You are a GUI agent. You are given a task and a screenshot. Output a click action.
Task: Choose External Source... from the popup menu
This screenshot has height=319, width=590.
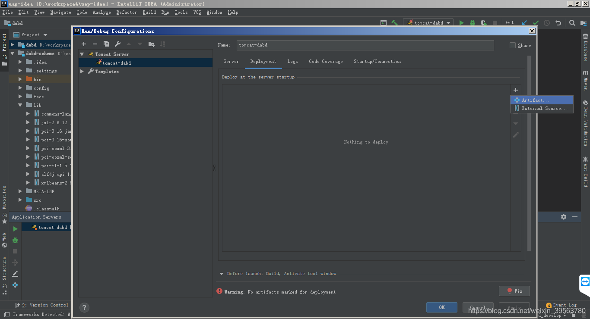pos(542,109)
